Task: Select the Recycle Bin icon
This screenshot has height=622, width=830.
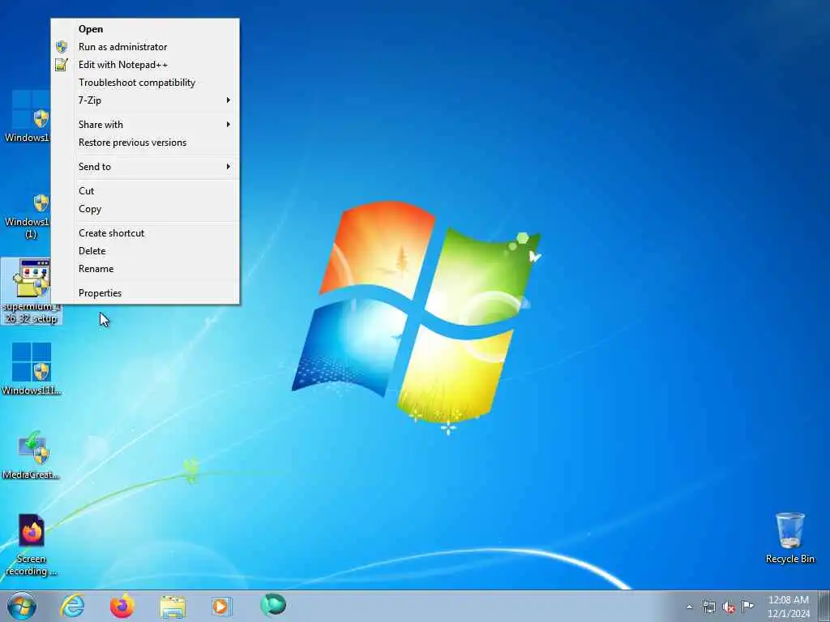Action: [x=789, y=538]
